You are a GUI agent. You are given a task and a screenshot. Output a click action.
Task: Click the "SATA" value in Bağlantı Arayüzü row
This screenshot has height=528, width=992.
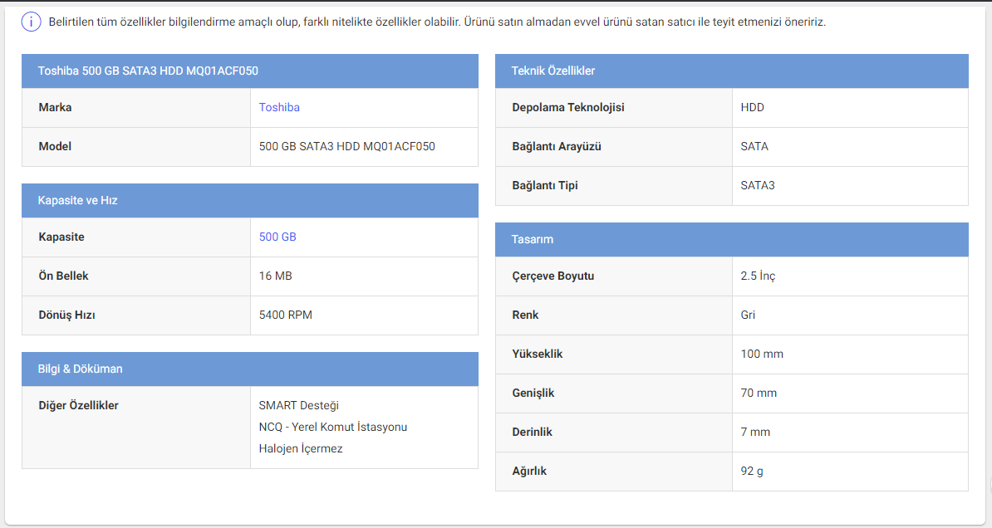754,147
